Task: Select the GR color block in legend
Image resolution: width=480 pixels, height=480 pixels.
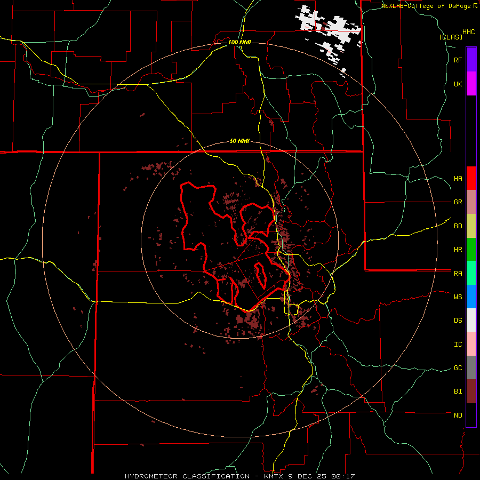Action: (x=471, y=202)
